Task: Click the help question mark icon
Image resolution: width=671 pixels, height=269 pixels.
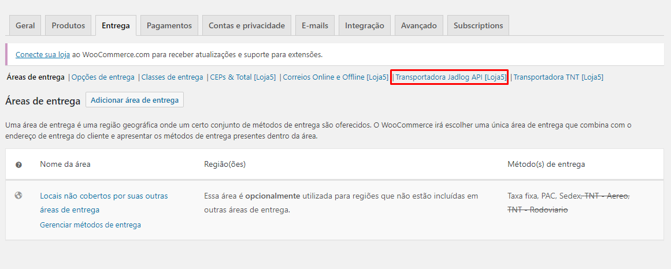Action: pyautogui.click(x=18, y=165)
